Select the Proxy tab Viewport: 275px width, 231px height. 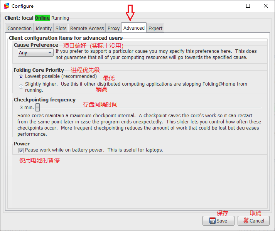[x=113, y=28]
